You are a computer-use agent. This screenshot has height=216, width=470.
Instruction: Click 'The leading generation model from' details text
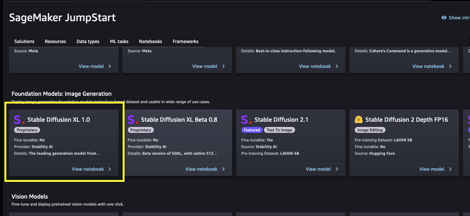pyautogui.click(x=57, y=153)
